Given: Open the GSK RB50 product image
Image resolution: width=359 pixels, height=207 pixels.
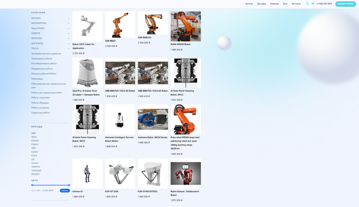Looking at the screenshot, I should coord(120,24).
